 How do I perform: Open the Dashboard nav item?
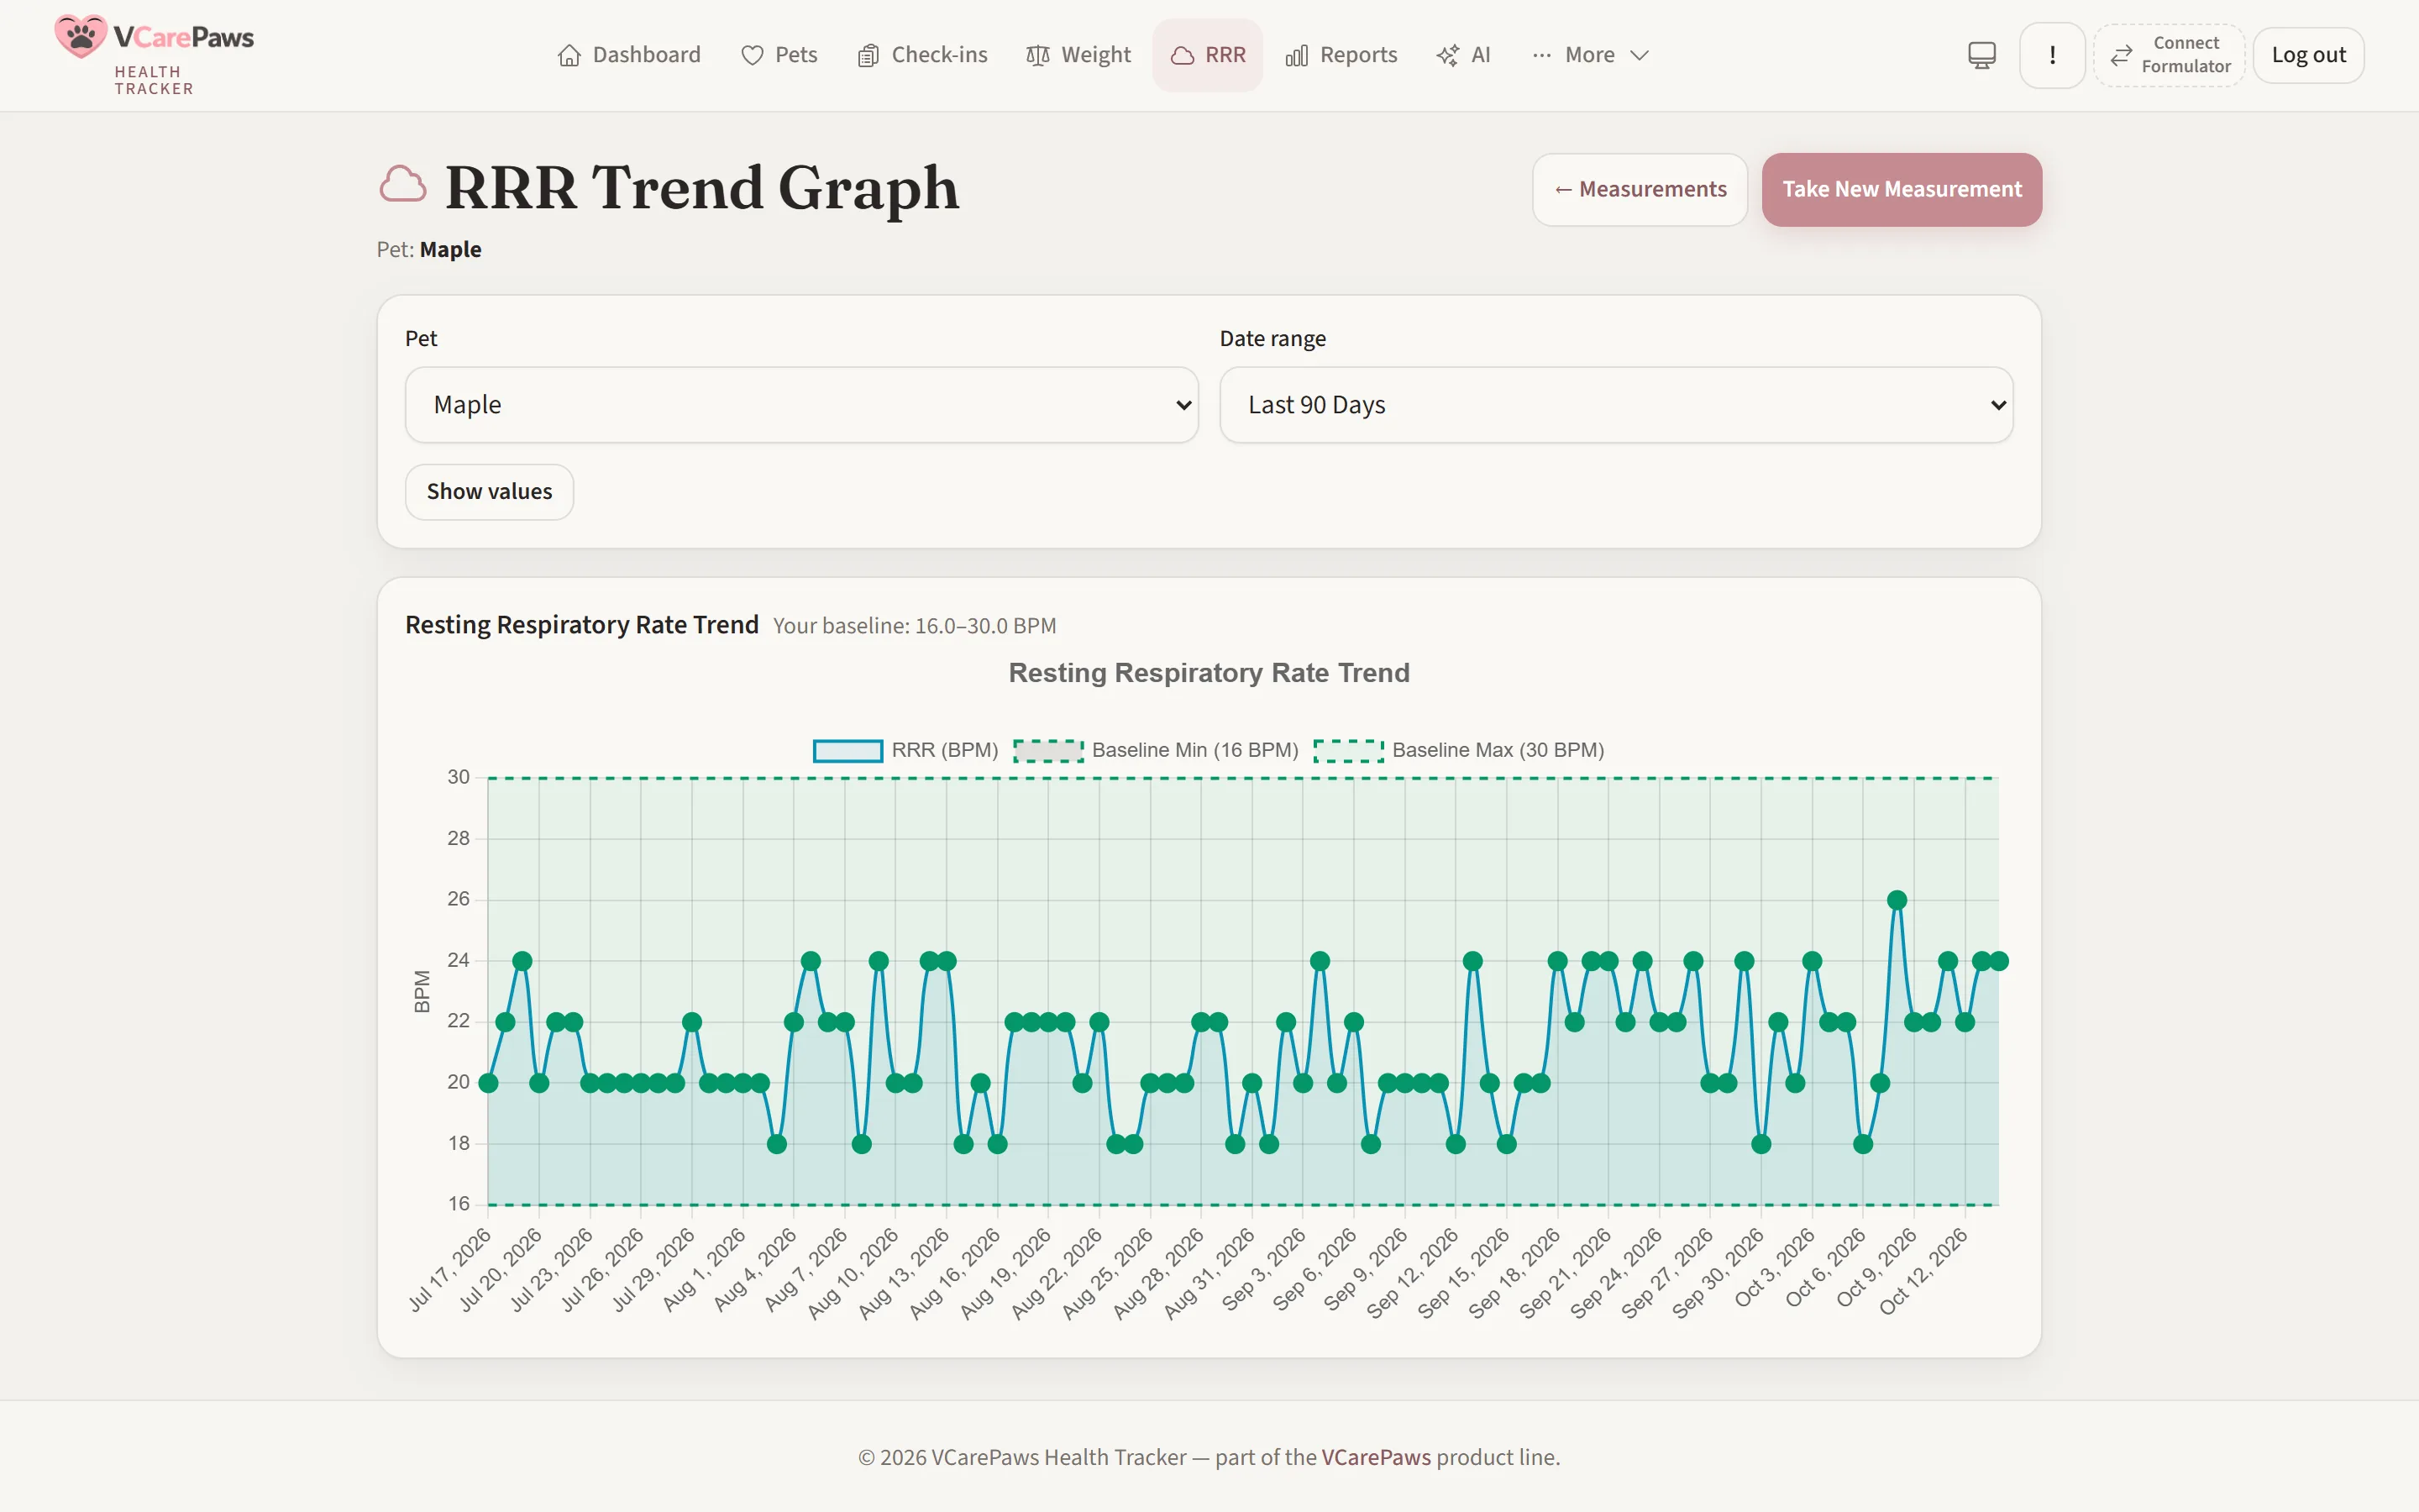629,55
